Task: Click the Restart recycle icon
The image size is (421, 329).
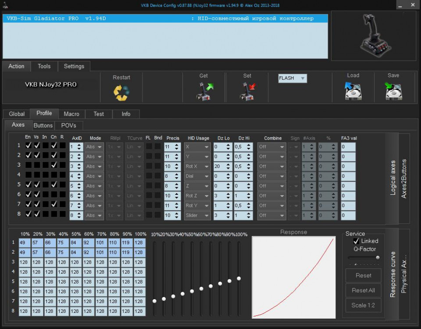Action: [x=121, y=93]
